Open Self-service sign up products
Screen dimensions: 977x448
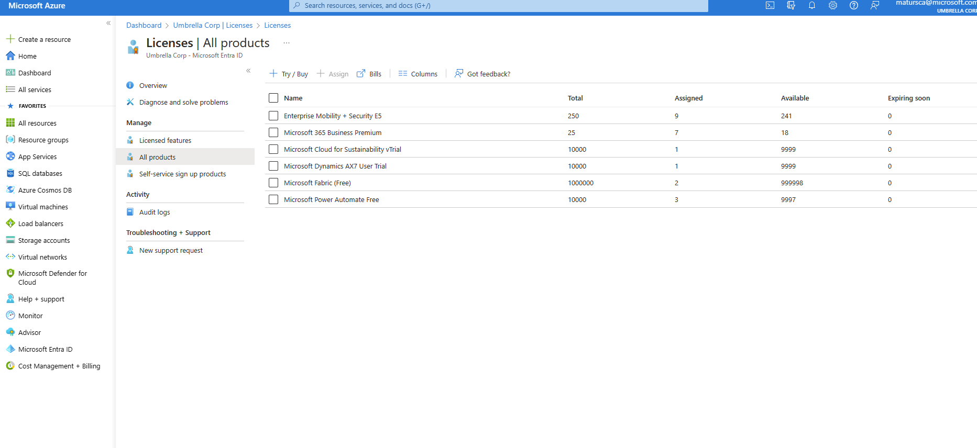click(x=185, y=174)
